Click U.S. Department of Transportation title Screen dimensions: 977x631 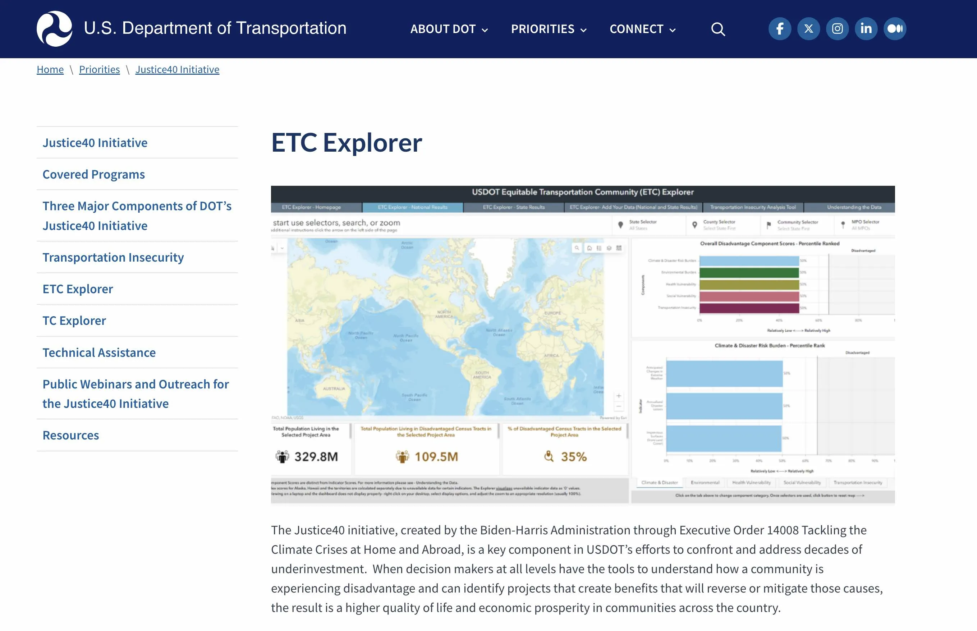point(215,28)
